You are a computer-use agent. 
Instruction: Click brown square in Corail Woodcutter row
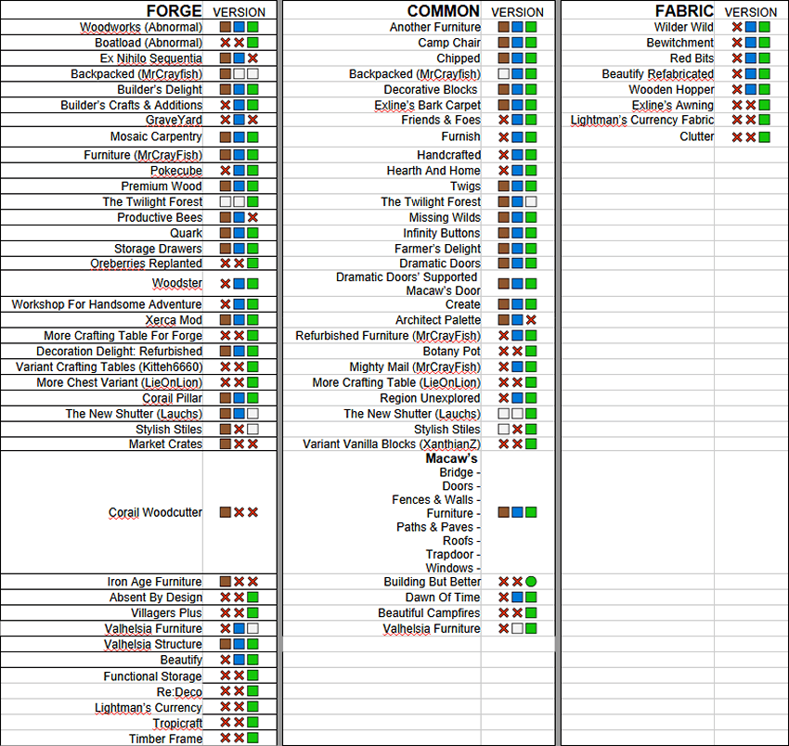pyautogui.click(x=226, y=512)
